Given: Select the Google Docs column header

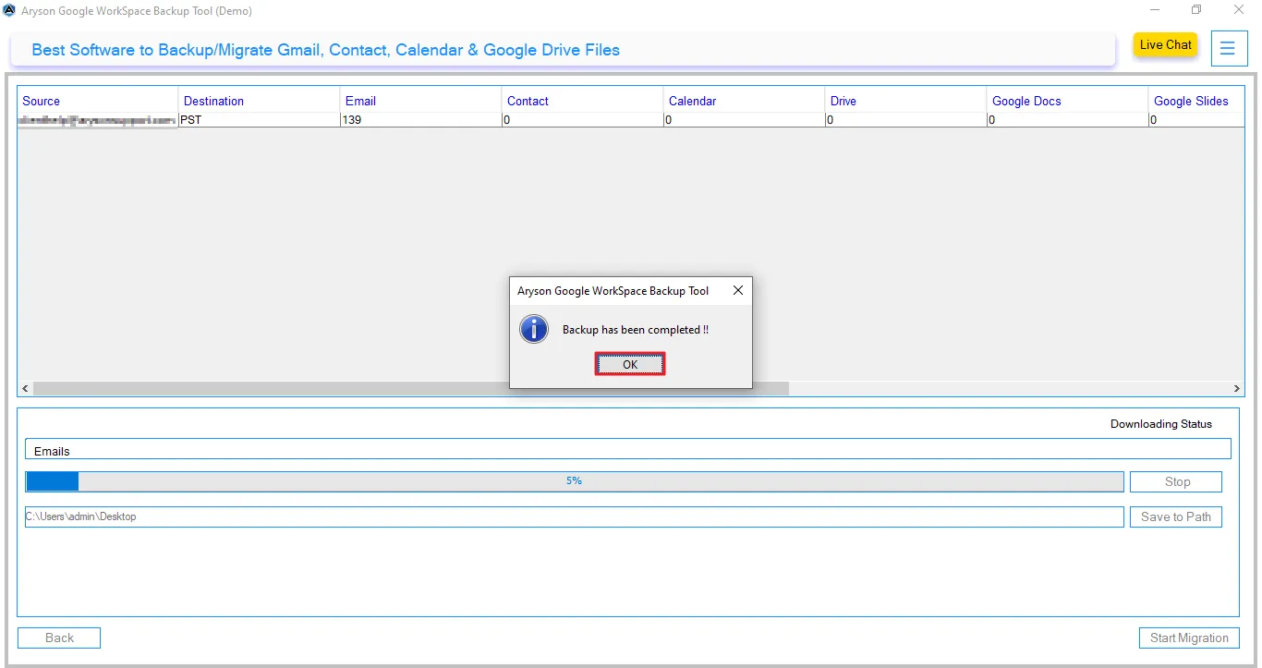Looking at the screenshot, I should [1026, 100].
